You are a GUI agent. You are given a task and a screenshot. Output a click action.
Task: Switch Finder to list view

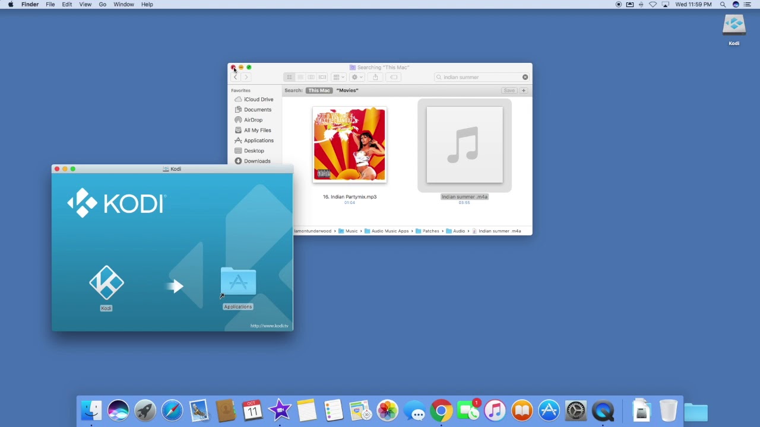(x=300, y=77)
